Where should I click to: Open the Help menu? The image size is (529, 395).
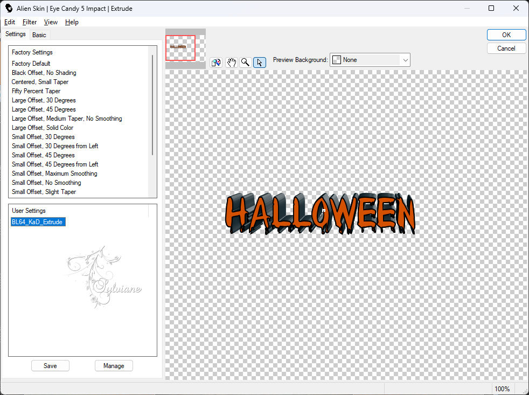[72, 22]
